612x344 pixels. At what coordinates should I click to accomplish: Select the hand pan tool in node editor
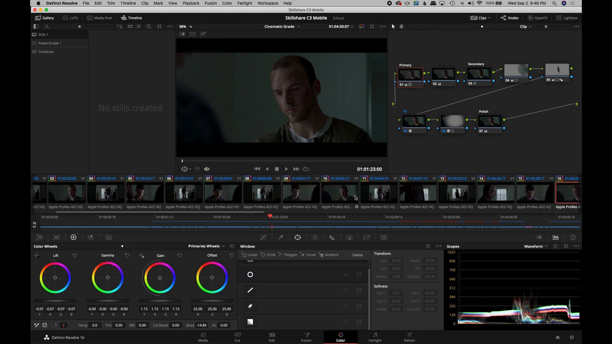pos(401,26)
